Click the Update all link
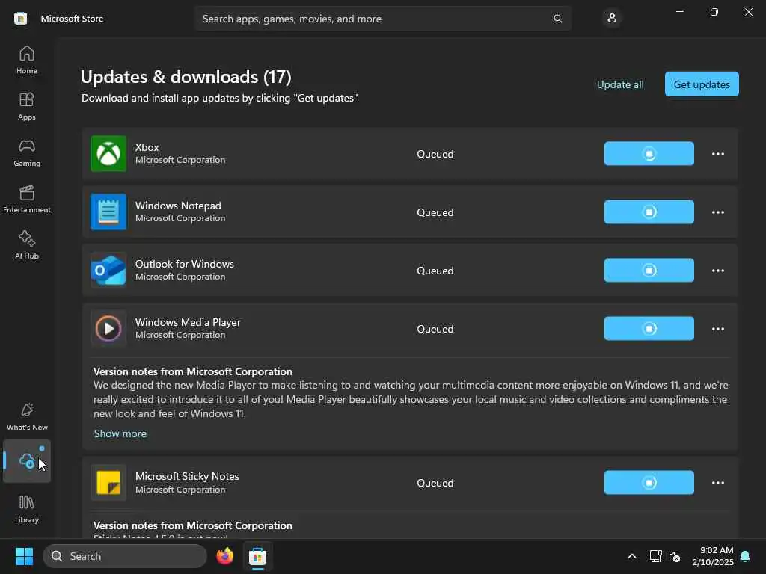 pos(620,84)
